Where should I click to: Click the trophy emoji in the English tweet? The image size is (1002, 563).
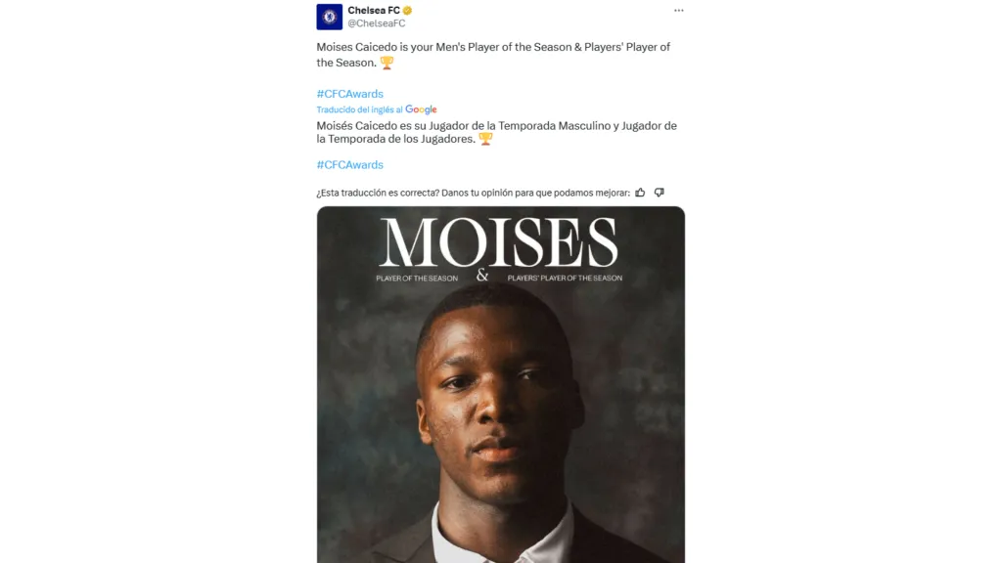tap(387, 63)
